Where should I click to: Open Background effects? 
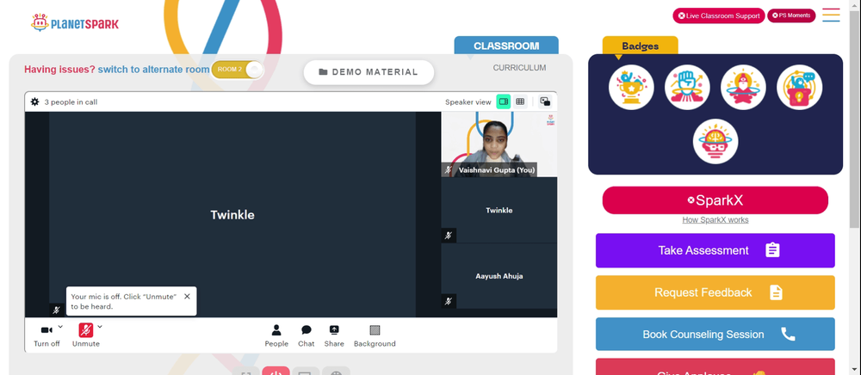click(x=375, y=335)
